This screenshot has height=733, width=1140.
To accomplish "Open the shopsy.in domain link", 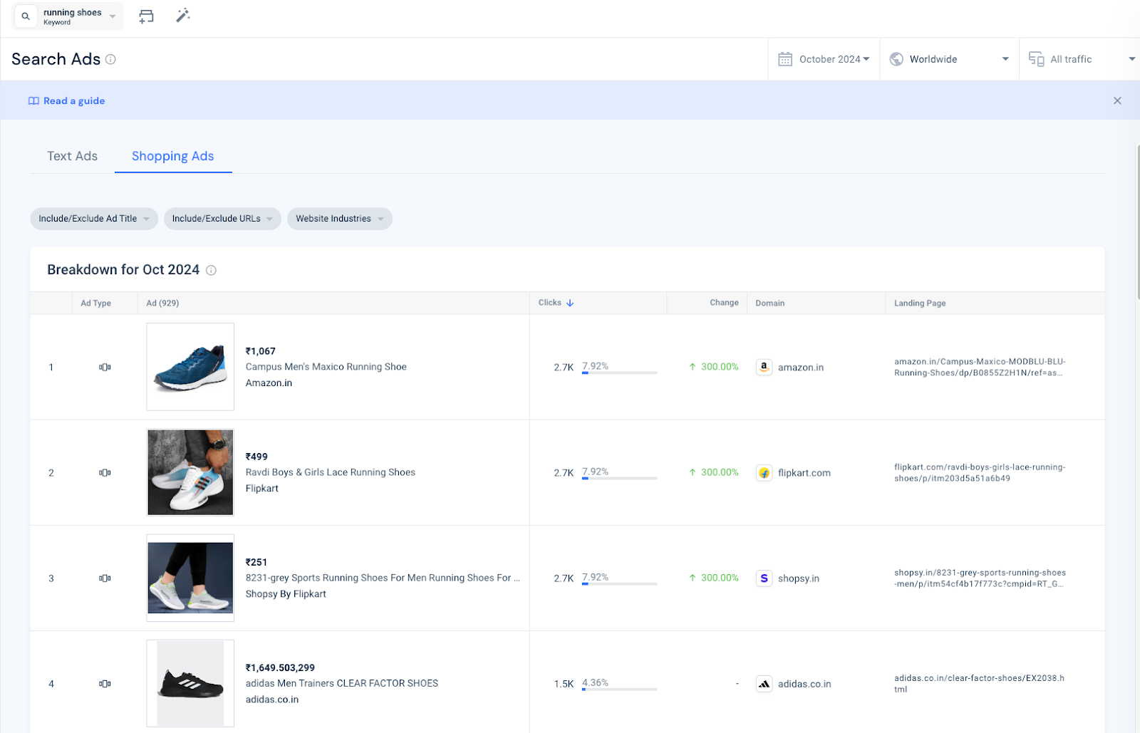I will point(799,578).
